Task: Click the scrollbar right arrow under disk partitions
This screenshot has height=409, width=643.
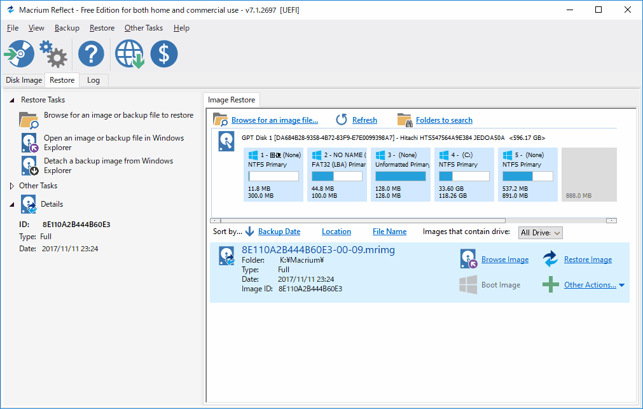Action: (x=611, y=220)
